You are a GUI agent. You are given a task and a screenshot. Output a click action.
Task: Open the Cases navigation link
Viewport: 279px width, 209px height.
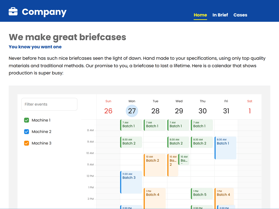click(240, 15)
